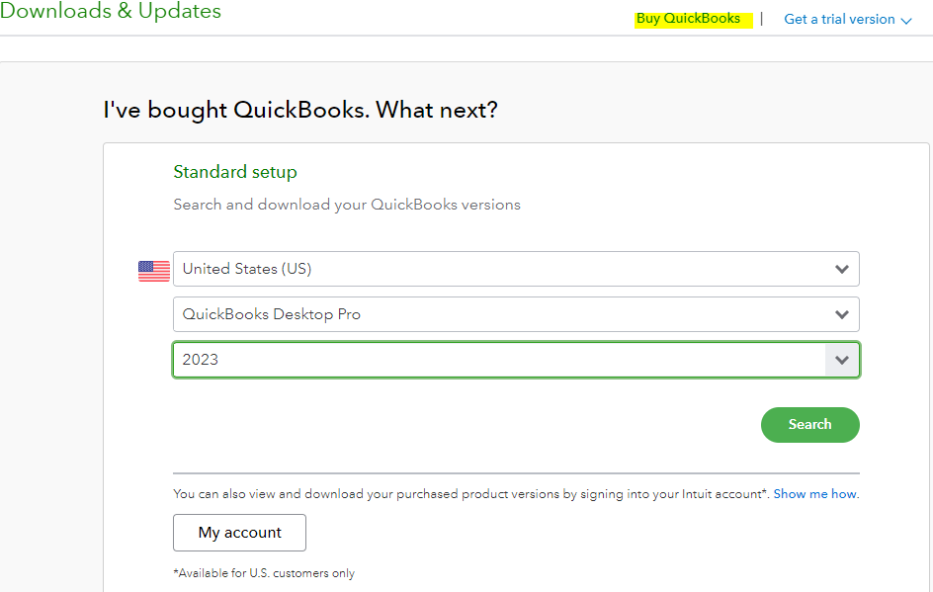The height and width of the screenshot is (592, 933).
Task: Click the My account button
Action: pos(240,533)
